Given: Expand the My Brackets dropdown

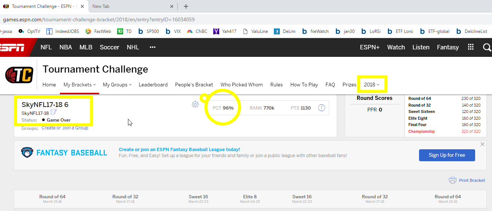Looking at the screenshot, I should point(79,85).
